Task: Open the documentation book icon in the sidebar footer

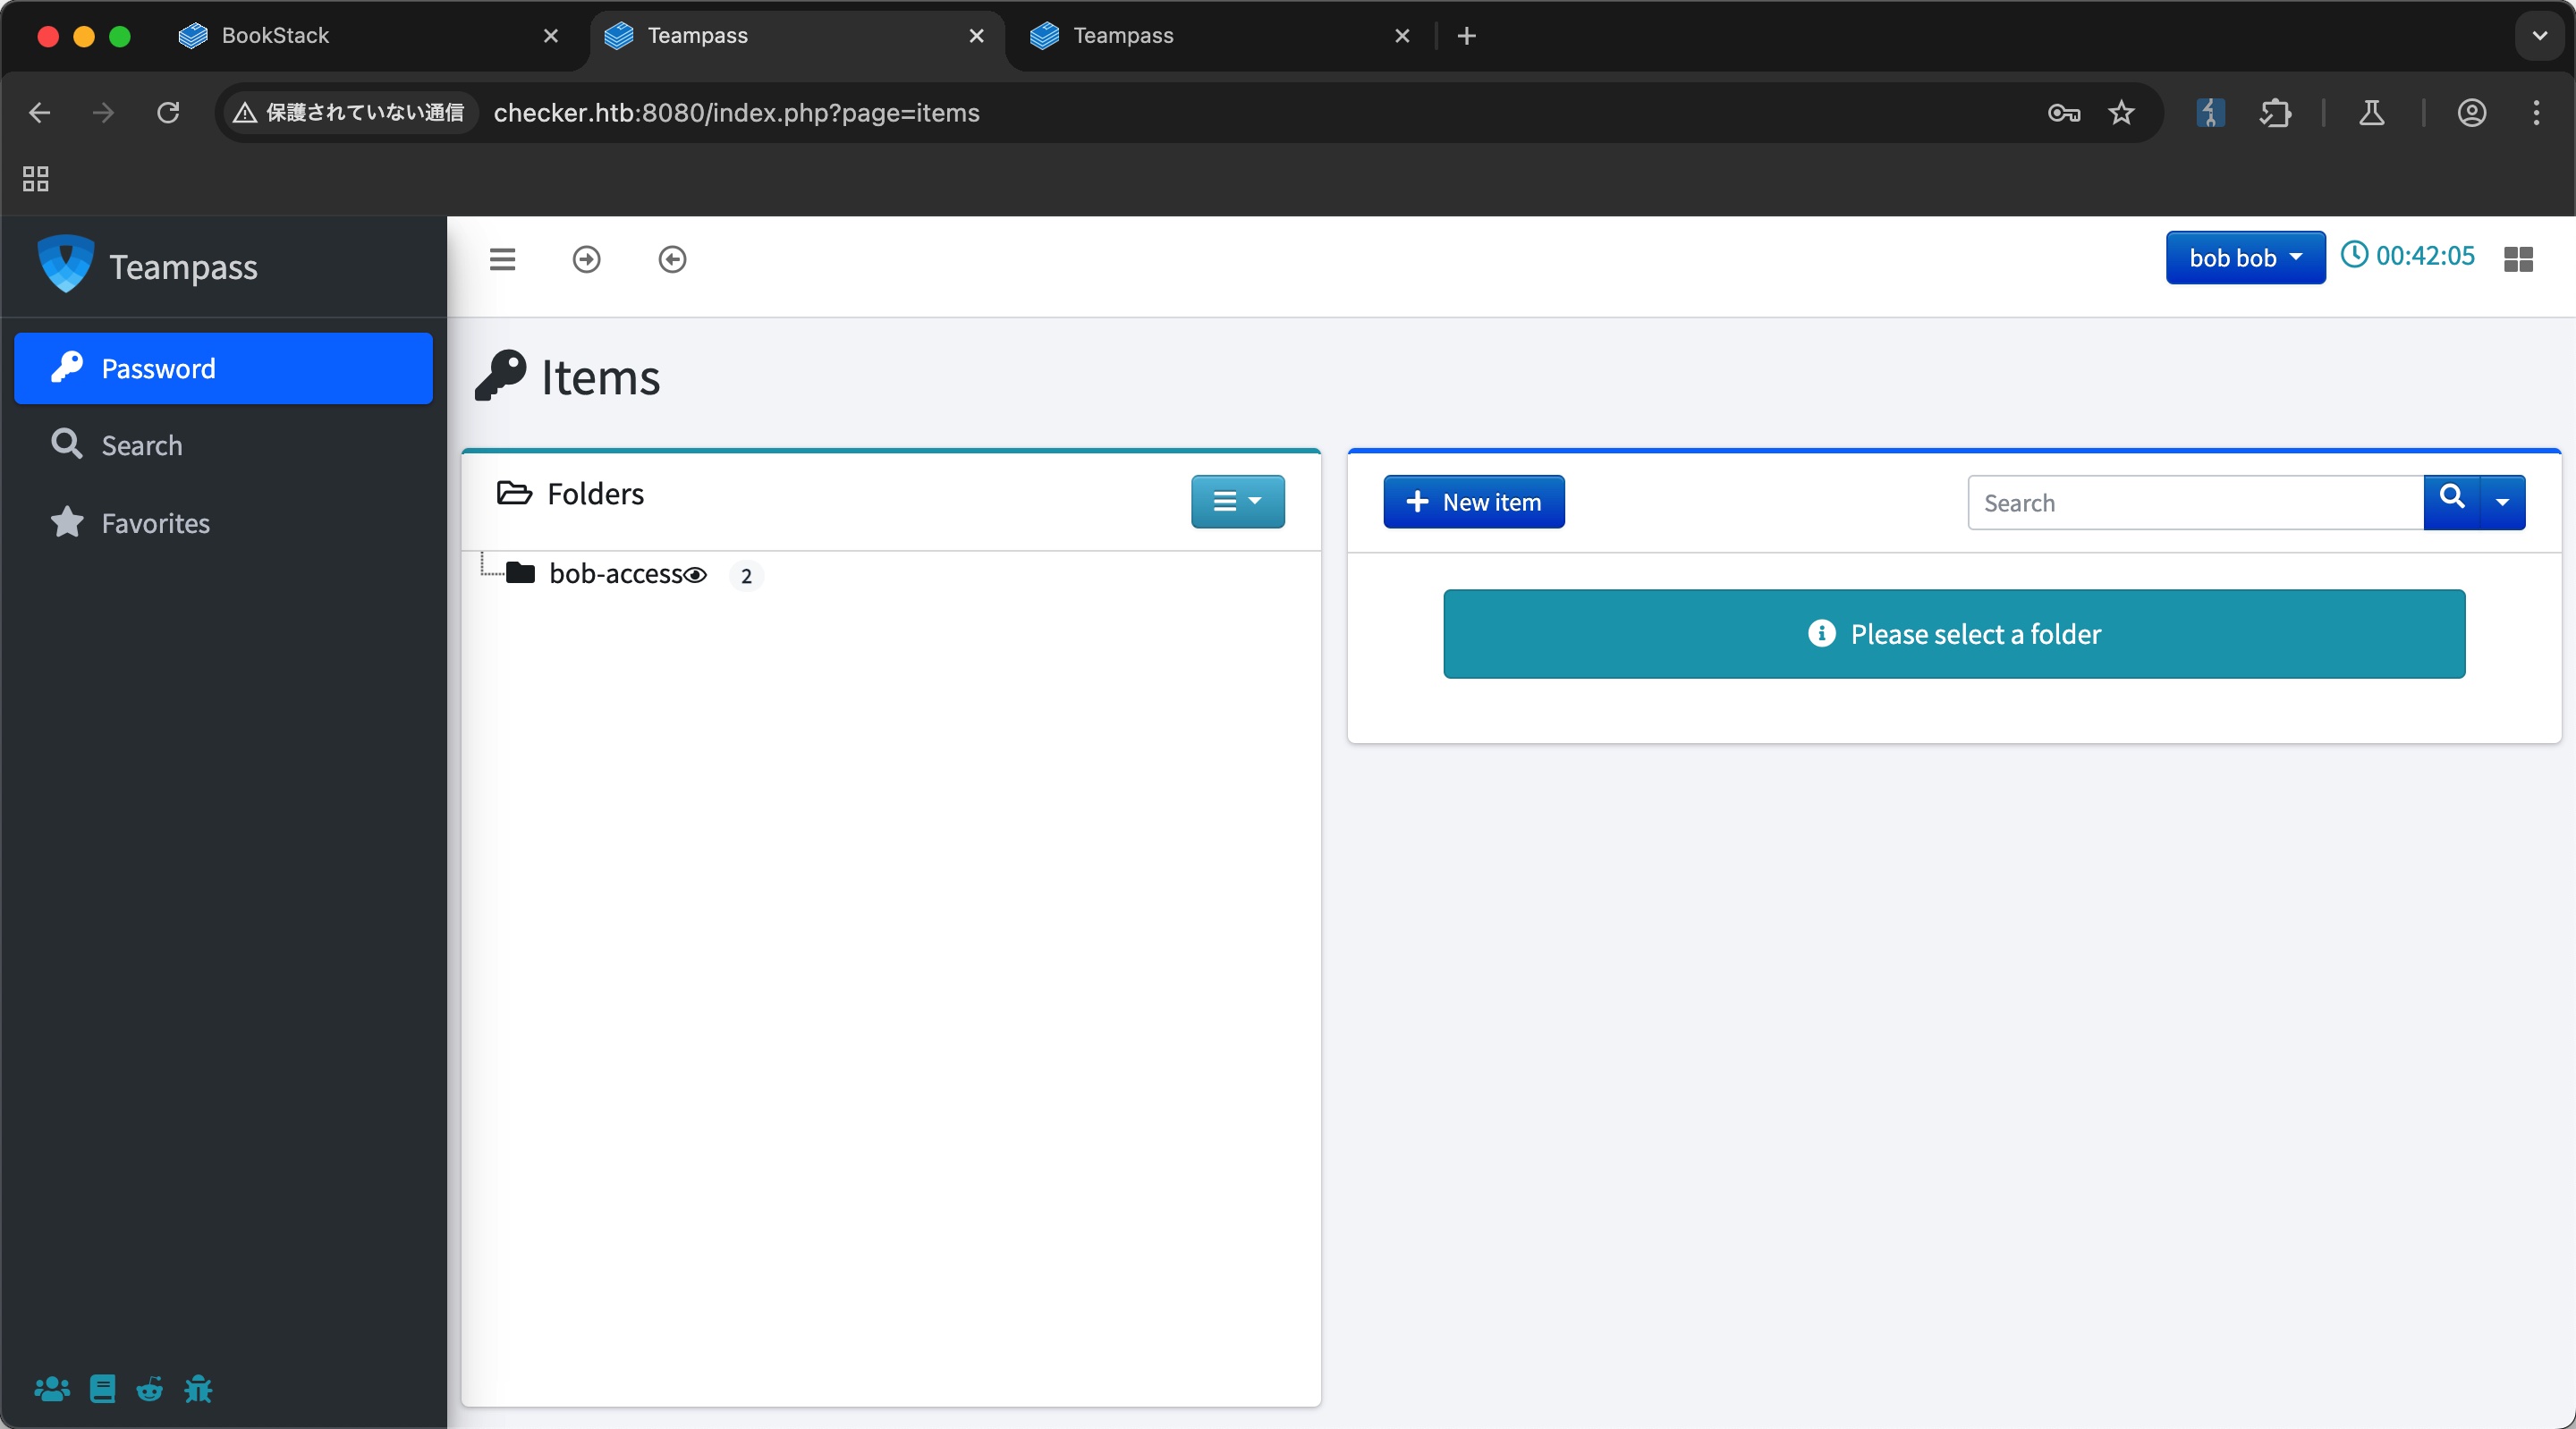Action: (102, 1388)
